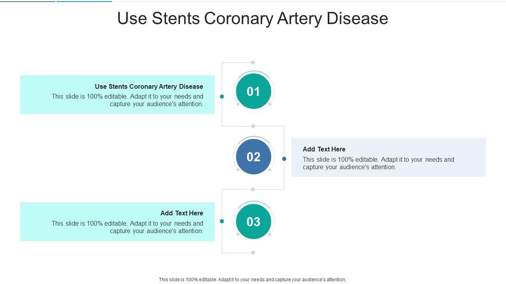Click the teal dot beside the first text box
Screen dimensions: 506x284
(x=222, y=96)
